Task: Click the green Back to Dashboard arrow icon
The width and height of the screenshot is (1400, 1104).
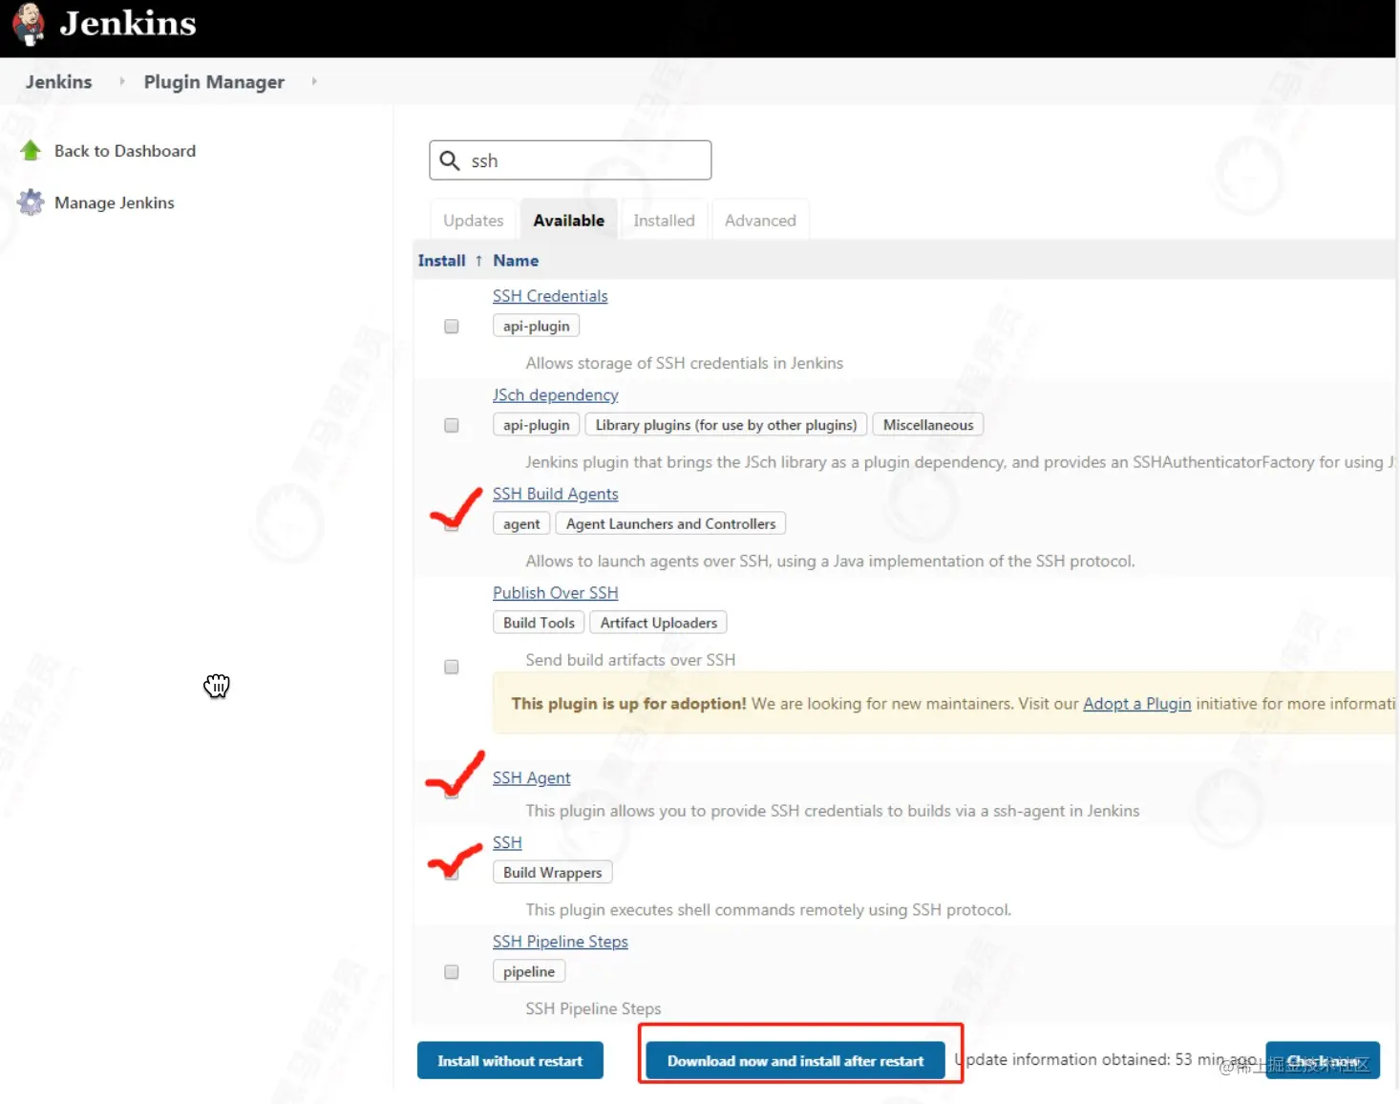Action: (31, 151)
